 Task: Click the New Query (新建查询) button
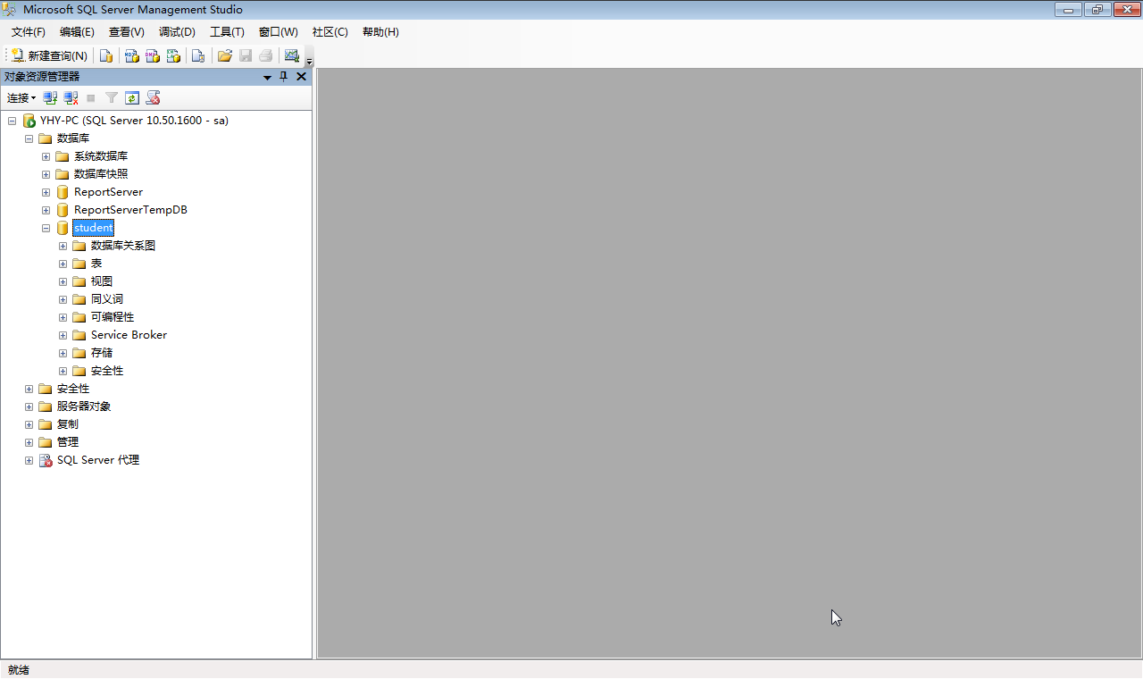point(49,55)
